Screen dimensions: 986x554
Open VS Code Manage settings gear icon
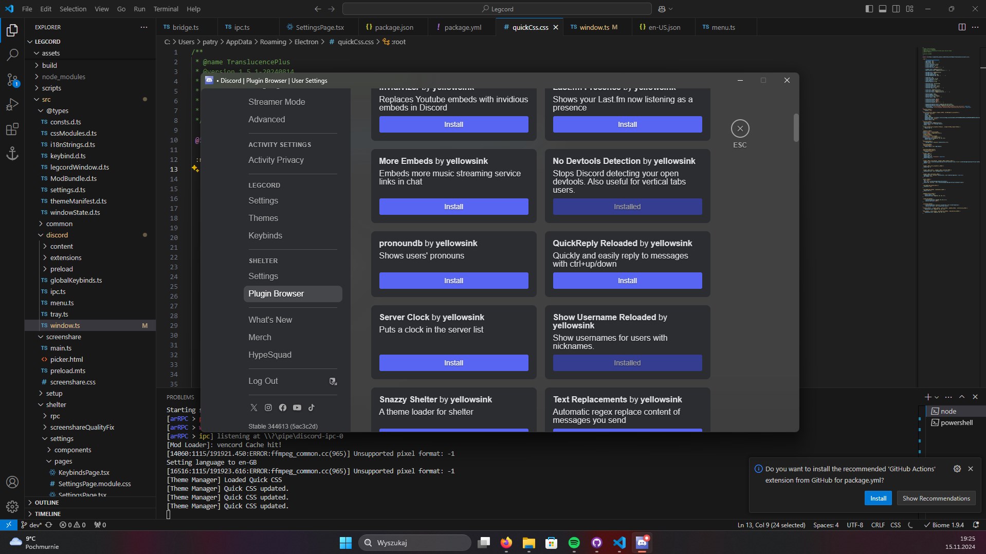tap(12, 507)
